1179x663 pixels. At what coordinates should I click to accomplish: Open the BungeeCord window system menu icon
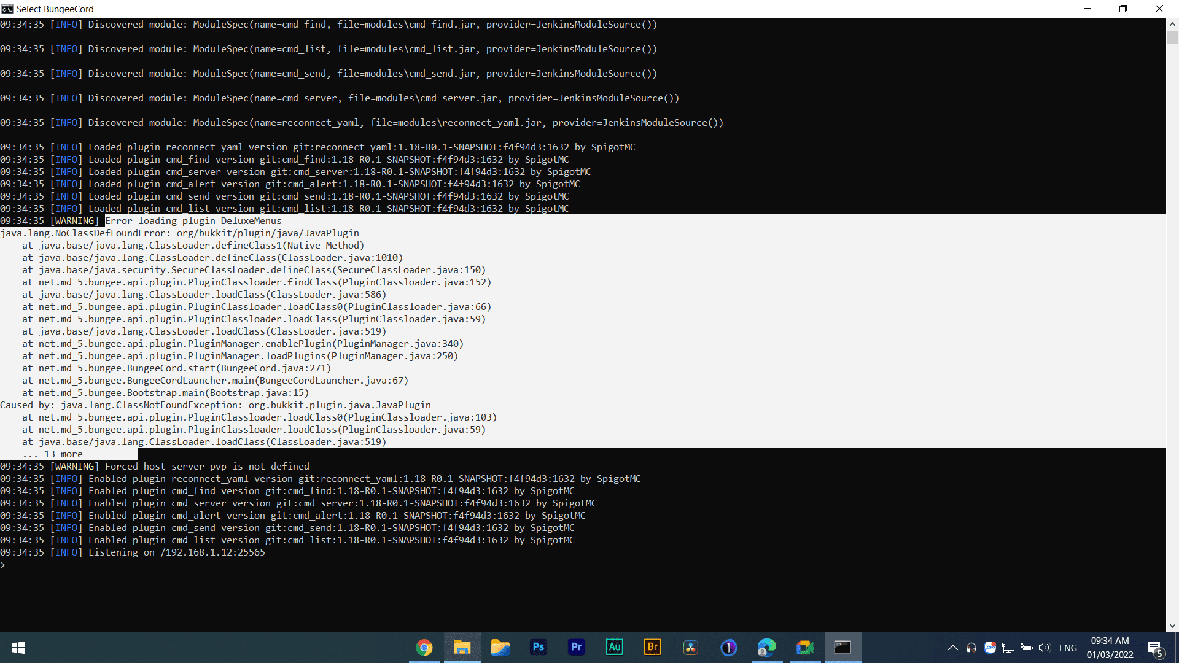tap(7, 9)
